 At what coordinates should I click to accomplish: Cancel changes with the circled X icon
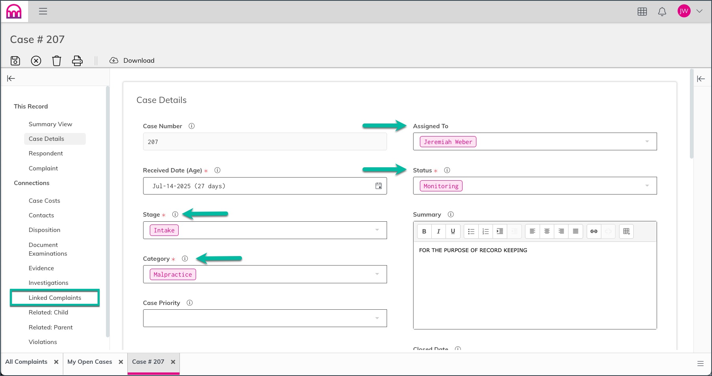(36, 61)
